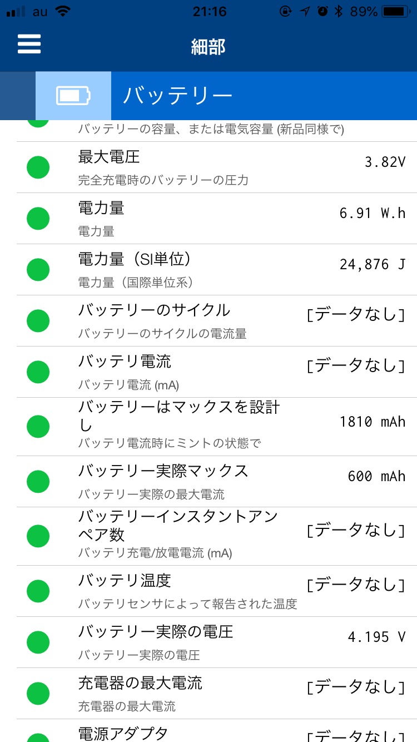Viewport: 417px width, 742px height.
Task: Tap green dot next to バッテリーのサイクル
Action: [38, 321]
